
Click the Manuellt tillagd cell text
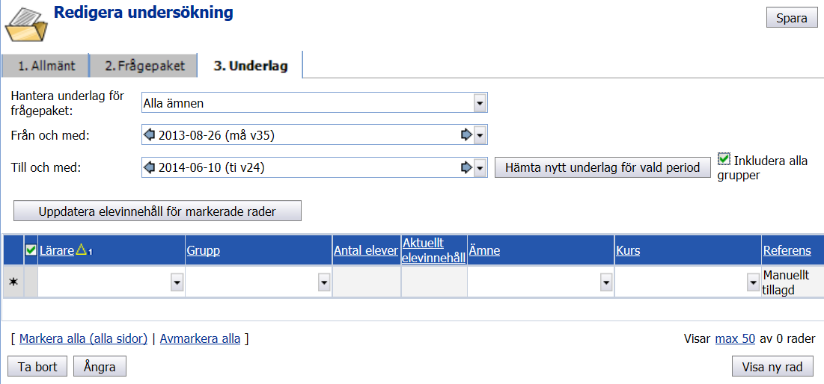786,282
